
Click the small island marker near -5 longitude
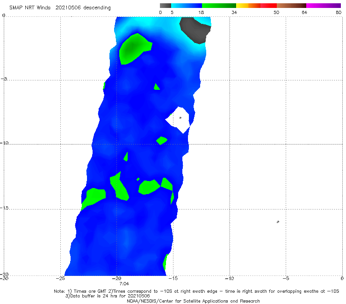[278, 222]
